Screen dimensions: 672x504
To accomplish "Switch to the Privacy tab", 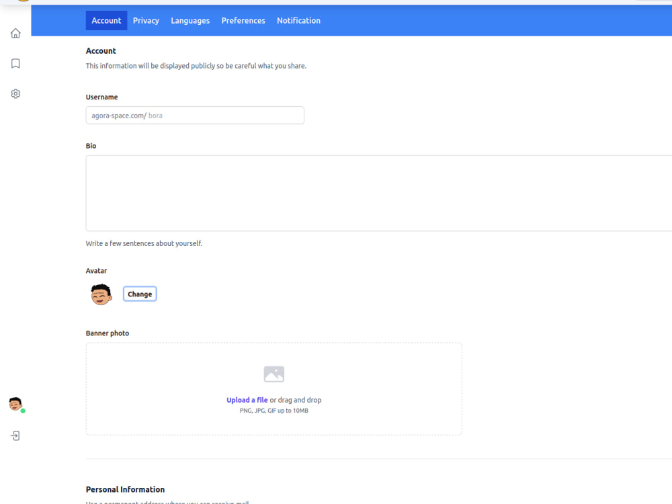I will coord(146,21).
